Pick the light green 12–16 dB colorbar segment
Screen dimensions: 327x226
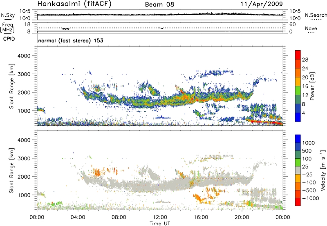[298, 91]
